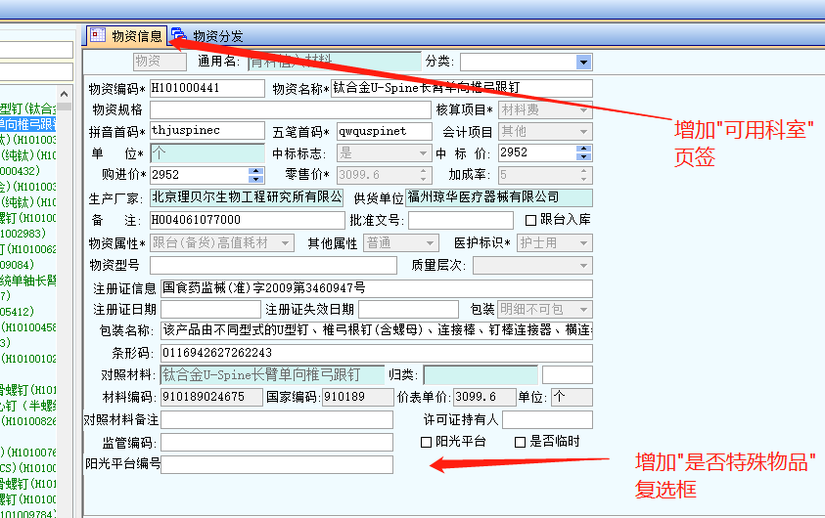
Task: Open the 物资分发 tab
Action: [207, 36]
